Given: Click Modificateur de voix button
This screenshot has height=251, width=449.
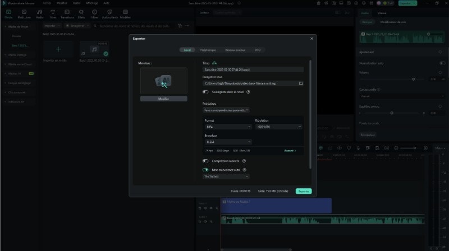Looking at the screenshot, I should coord(393,22).
